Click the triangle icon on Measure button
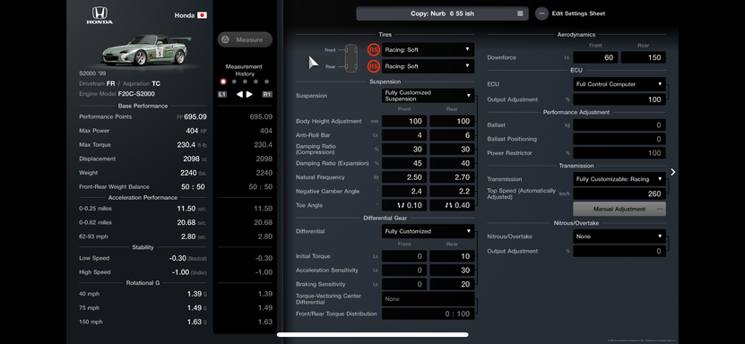The width and height of the screenshot is (745, 344). coord(226,39)
